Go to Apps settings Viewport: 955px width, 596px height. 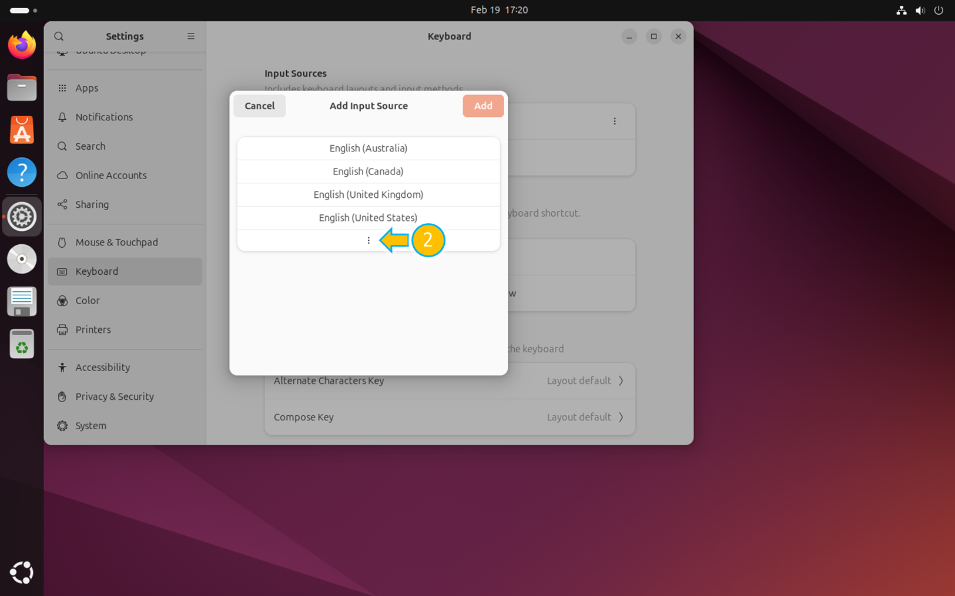[125, 88]
